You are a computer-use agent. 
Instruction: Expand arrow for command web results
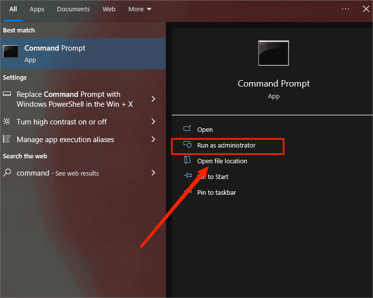tap(153, 173)
